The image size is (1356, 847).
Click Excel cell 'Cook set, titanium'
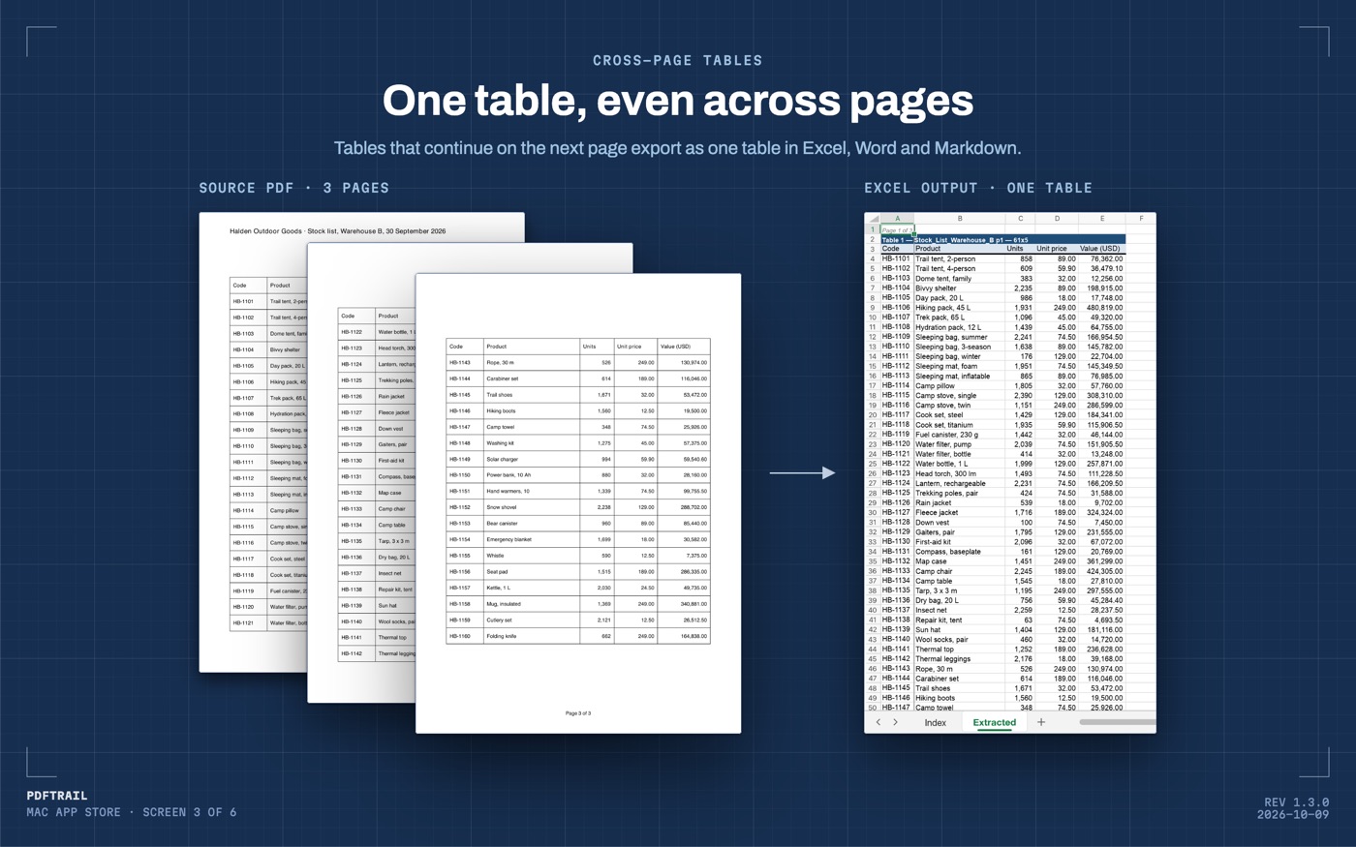click(x=959, y=425)
